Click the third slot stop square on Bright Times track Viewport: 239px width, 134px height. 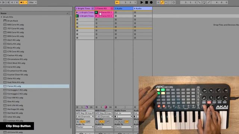click(x=77, y=20)
